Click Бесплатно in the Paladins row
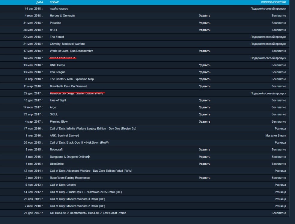Image resolution: width=295 pixels, height=224 pixels. tap(279, 23)
